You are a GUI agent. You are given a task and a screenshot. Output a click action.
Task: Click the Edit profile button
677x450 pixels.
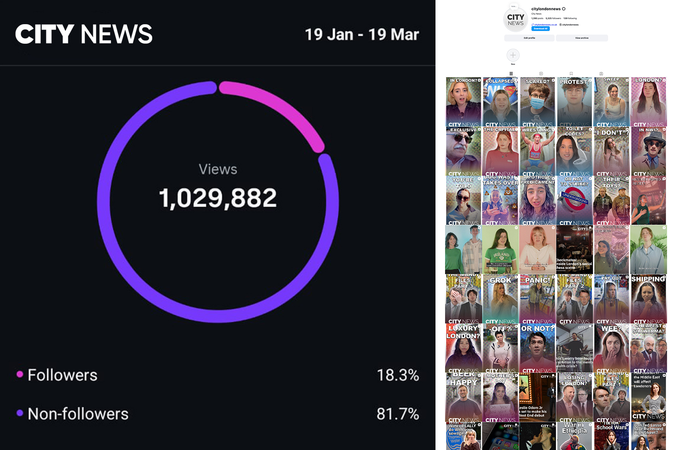pyautogui.click(x=529, y=38)
